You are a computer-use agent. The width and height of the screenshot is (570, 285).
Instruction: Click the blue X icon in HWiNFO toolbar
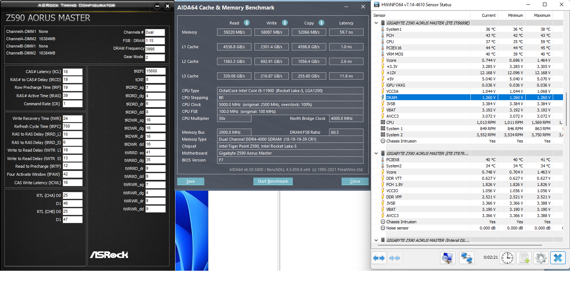pos(558,258)
